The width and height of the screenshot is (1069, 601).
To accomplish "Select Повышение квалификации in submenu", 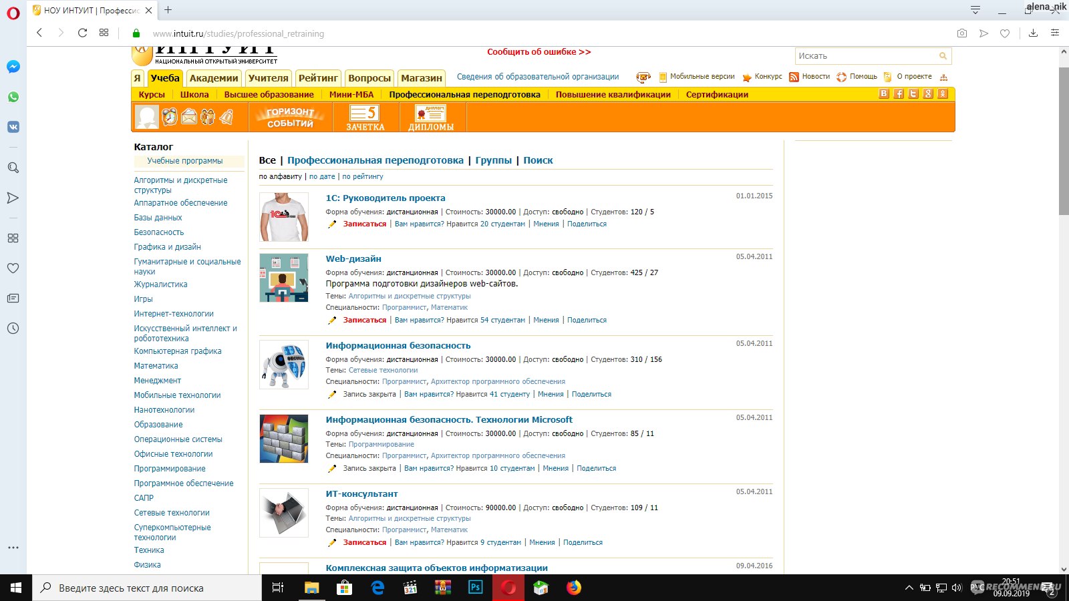I will coord(613,95).
